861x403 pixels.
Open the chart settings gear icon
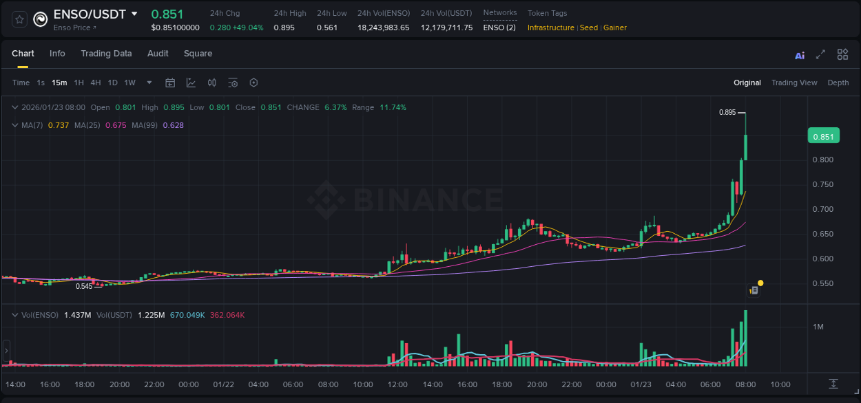253,83
